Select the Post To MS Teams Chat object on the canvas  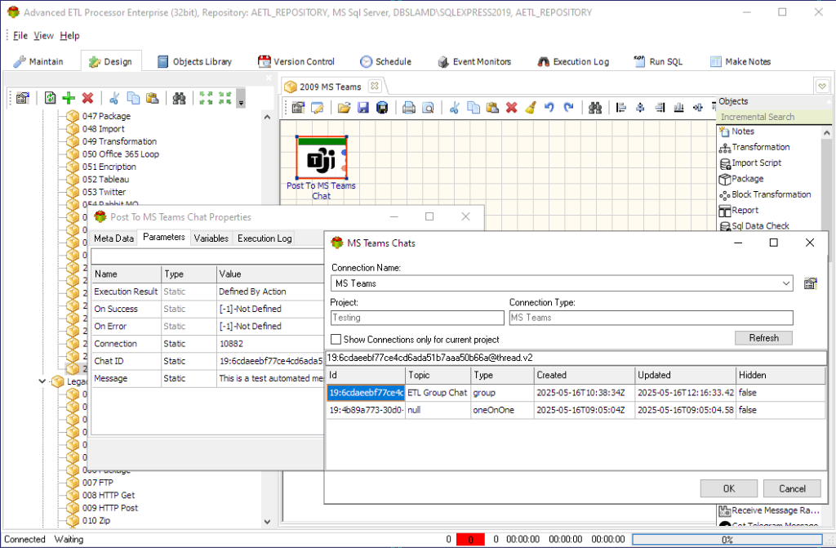(322, 158)
